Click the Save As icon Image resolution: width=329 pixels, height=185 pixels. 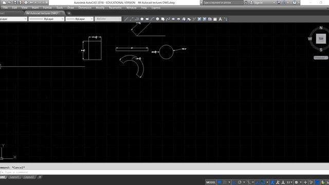point(21,3)
